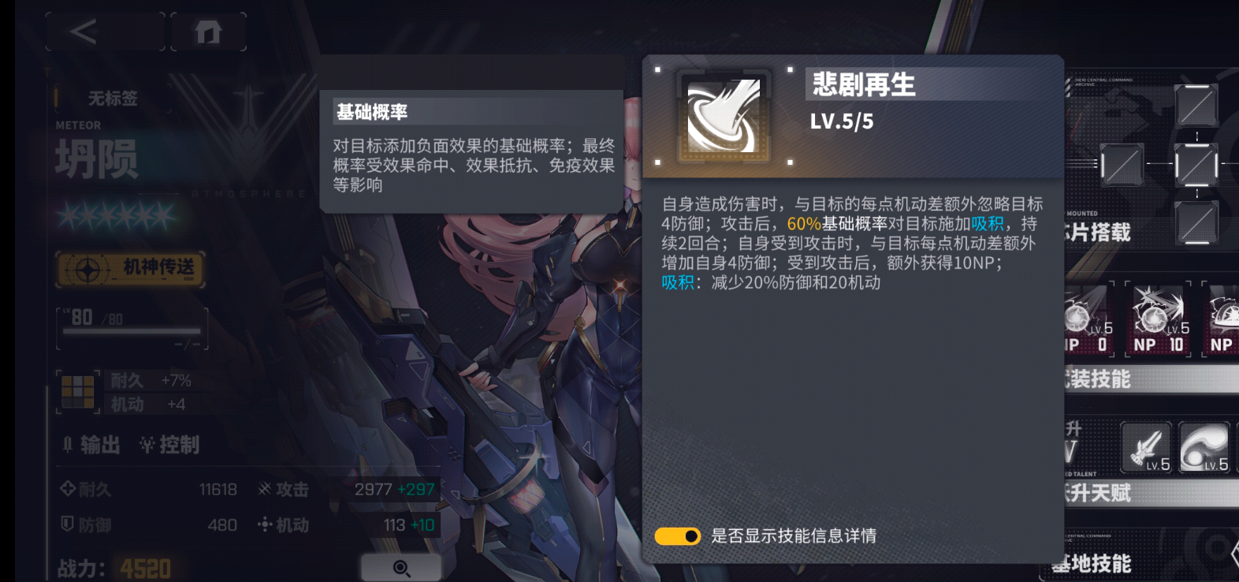Open the 耐久 +7% bonus grid icon
The width and height of the screenshot is (1239, 582).
[78, 392]
